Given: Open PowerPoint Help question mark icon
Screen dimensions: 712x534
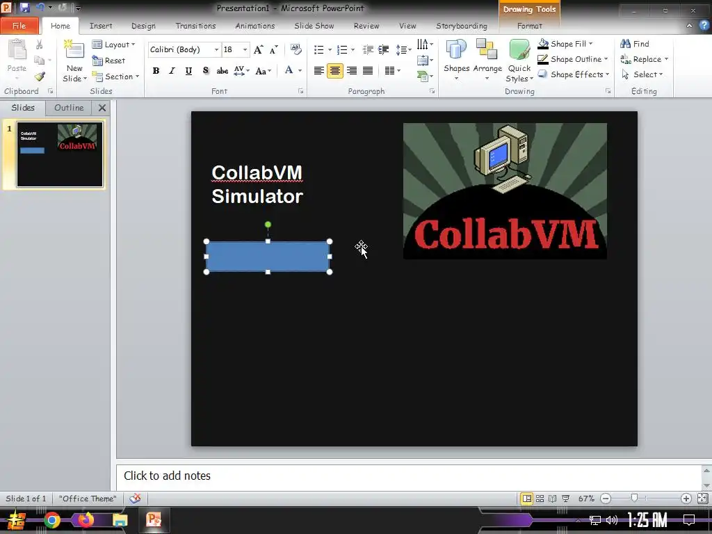Looking at the screenshot, I should click(704, 26).
